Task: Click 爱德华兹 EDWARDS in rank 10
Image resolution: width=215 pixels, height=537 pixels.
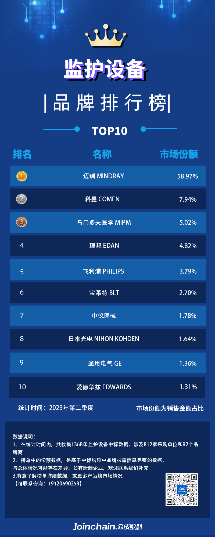Action: (x=104, y=387)
